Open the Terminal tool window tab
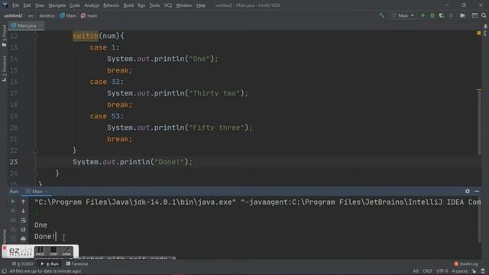The height and width of the screenshot is (275, 489). [76, 264]
